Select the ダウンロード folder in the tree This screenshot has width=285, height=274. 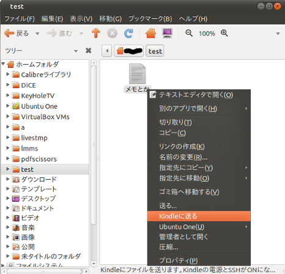click(39, 179)
